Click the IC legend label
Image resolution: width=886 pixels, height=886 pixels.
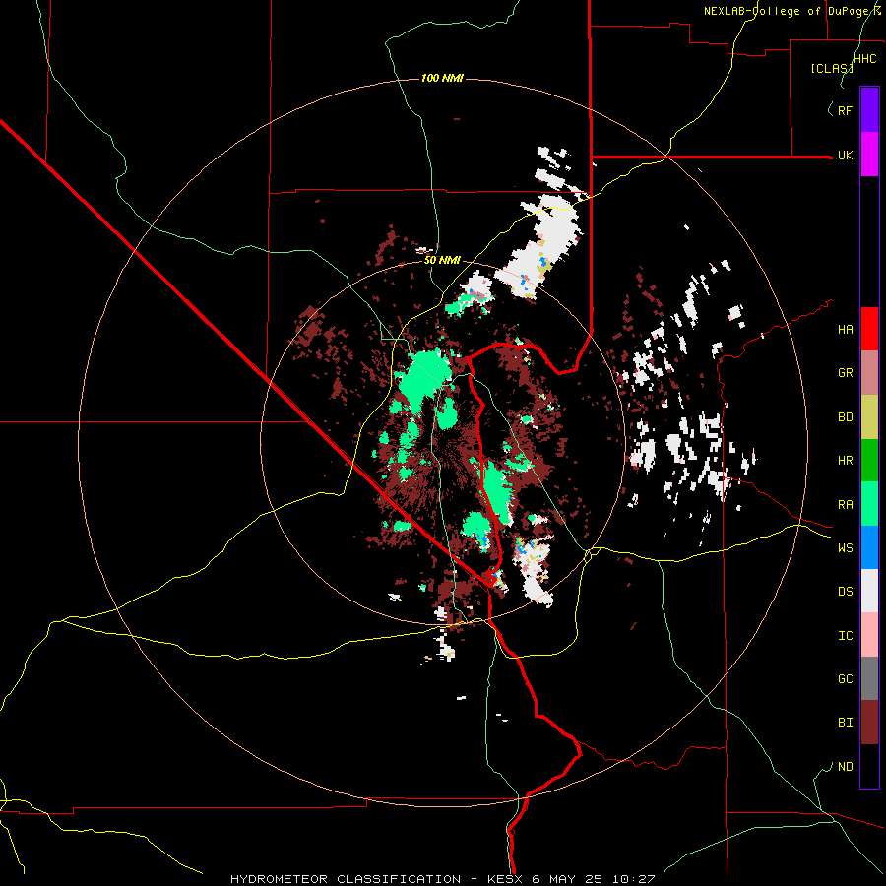click(x=845, y=636)
